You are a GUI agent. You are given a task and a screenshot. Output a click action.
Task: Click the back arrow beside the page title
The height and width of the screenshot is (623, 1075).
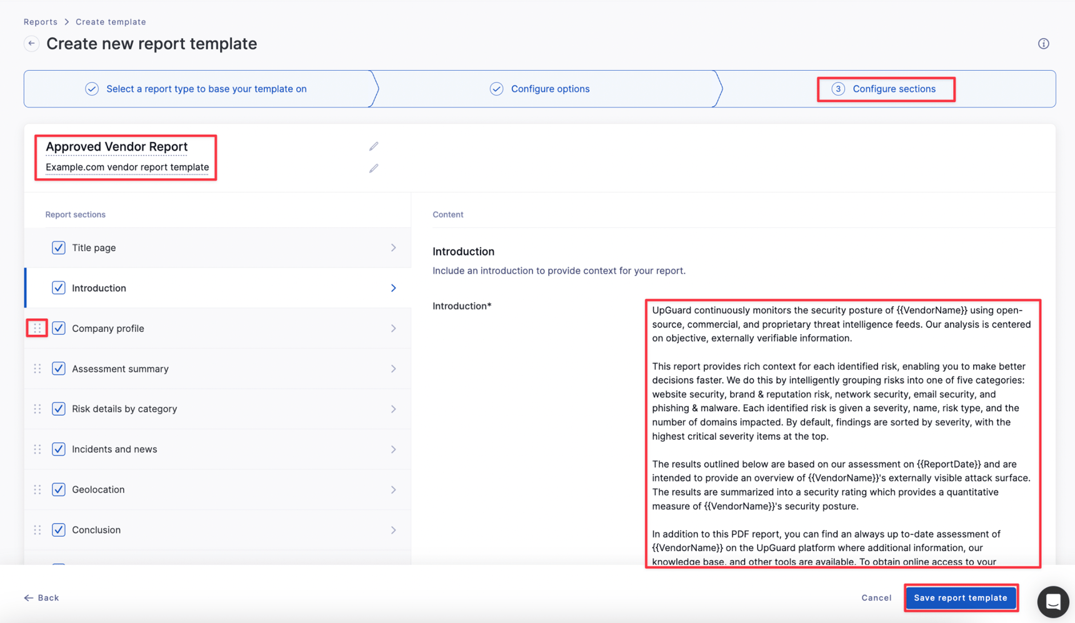click(31, 43)
